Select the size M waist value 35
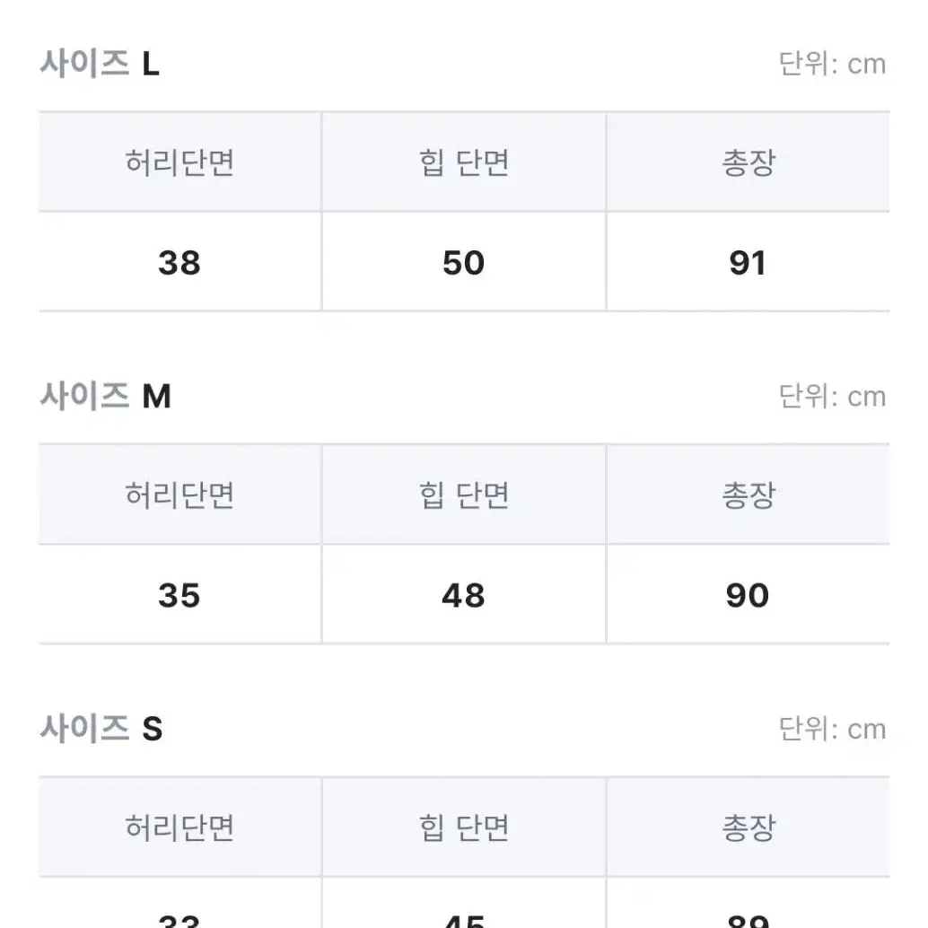The image size is (928, 928). [x=179, y=595]
